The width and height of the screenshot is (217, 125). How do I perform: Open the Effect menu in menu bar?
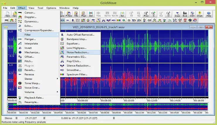pyautogui.click(x=22, y=8)
